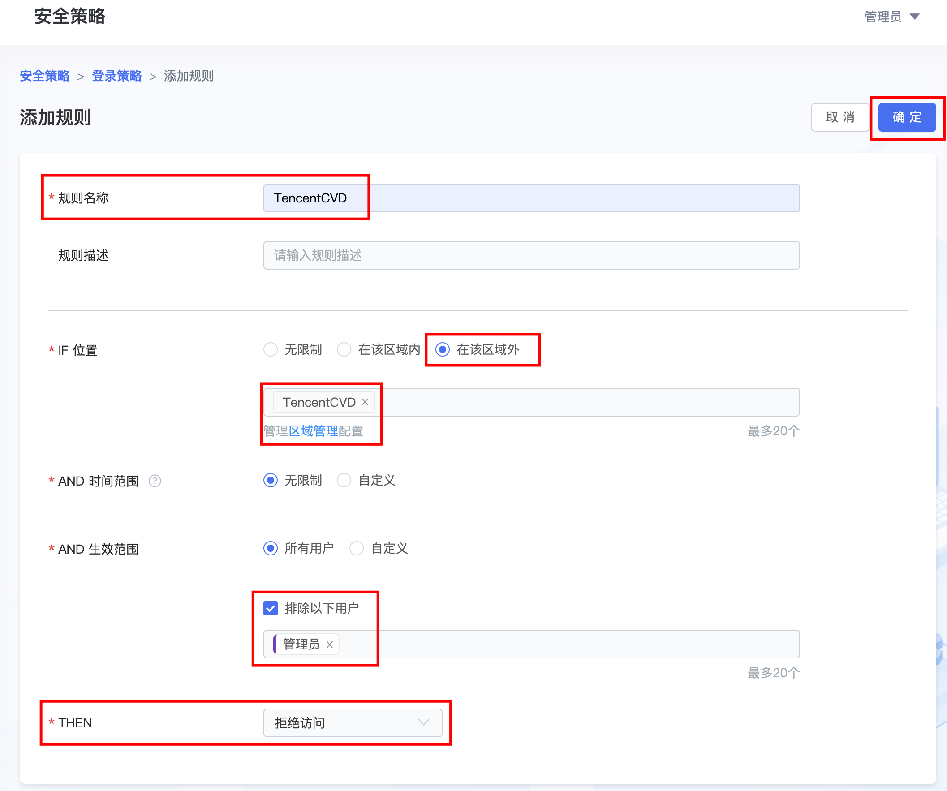Choose 自定义 for 生效范围

tap(356, 548)
